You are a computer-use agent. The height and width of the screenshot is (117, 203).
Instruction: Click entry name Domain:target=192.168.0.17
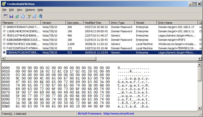tap(176, 27)
